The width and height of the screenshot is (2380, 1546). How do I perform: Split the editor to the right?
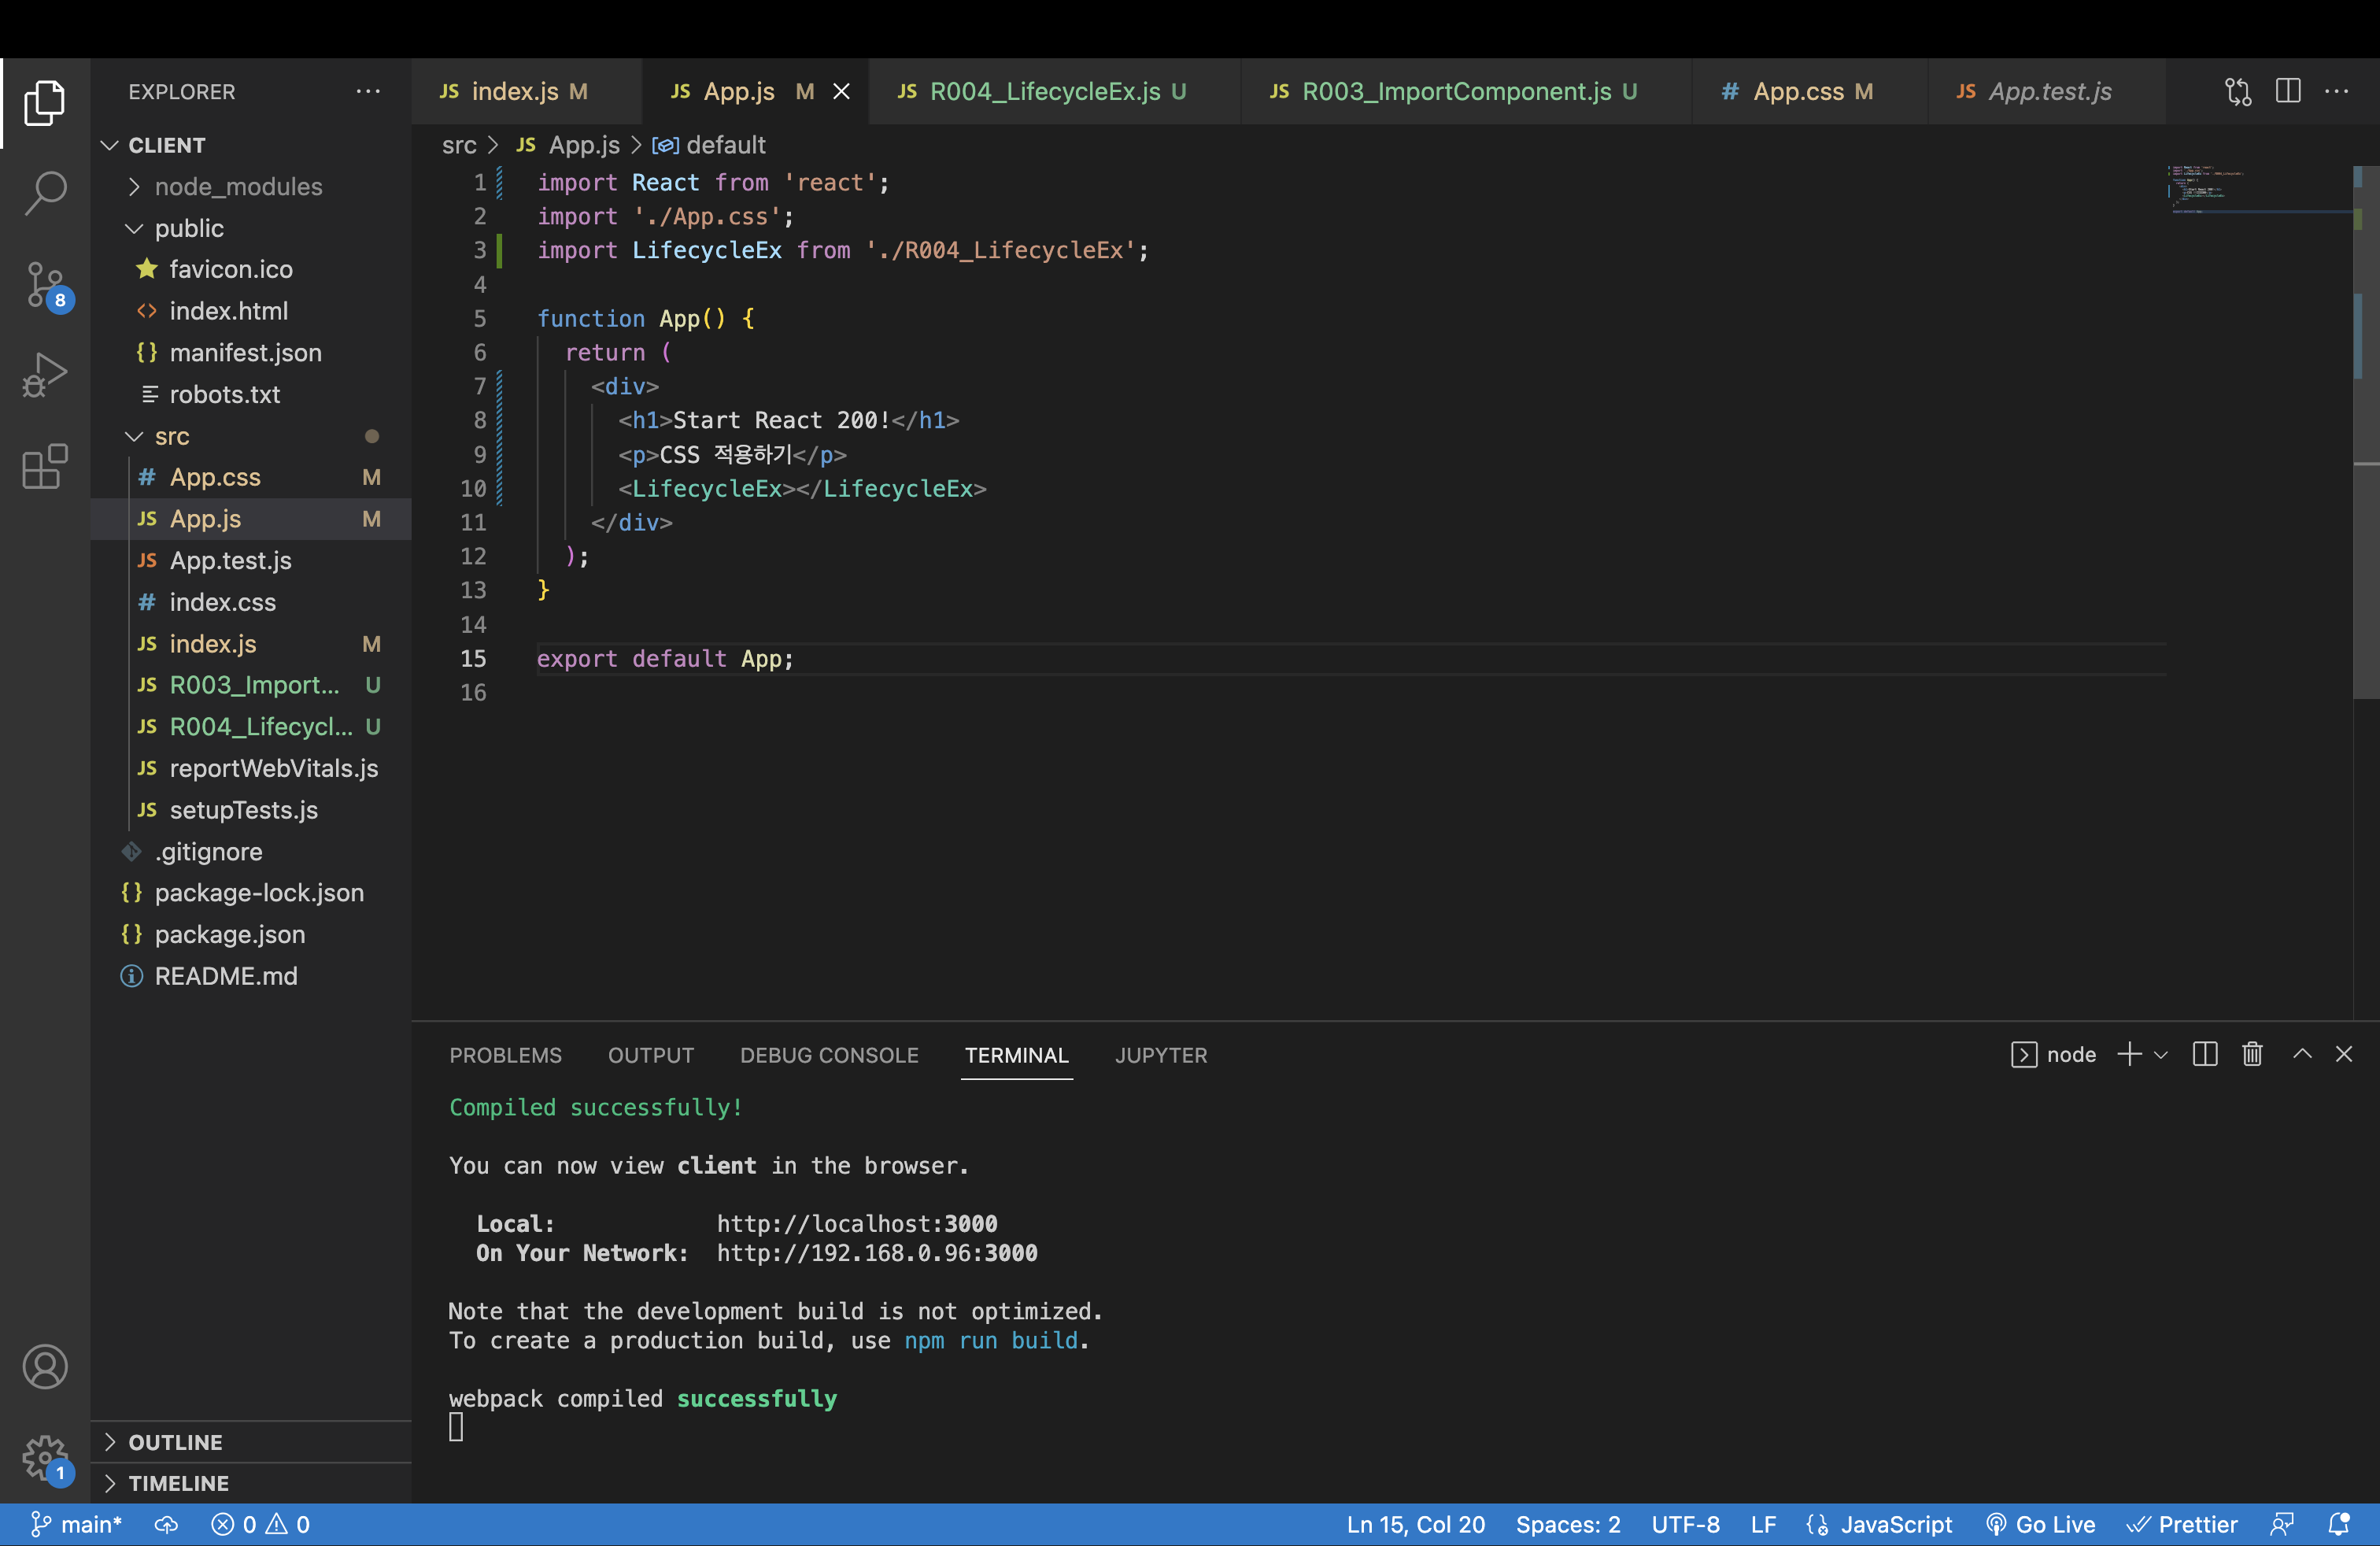[2287, 91]
